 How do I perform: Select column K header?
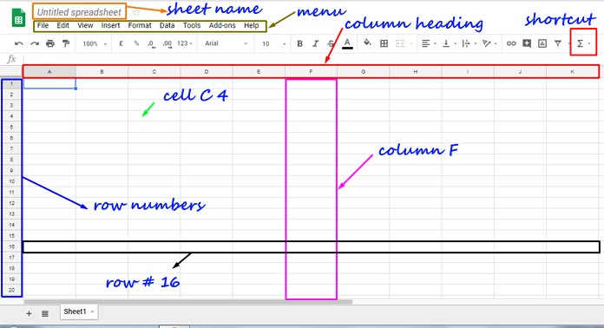point(573,72)
